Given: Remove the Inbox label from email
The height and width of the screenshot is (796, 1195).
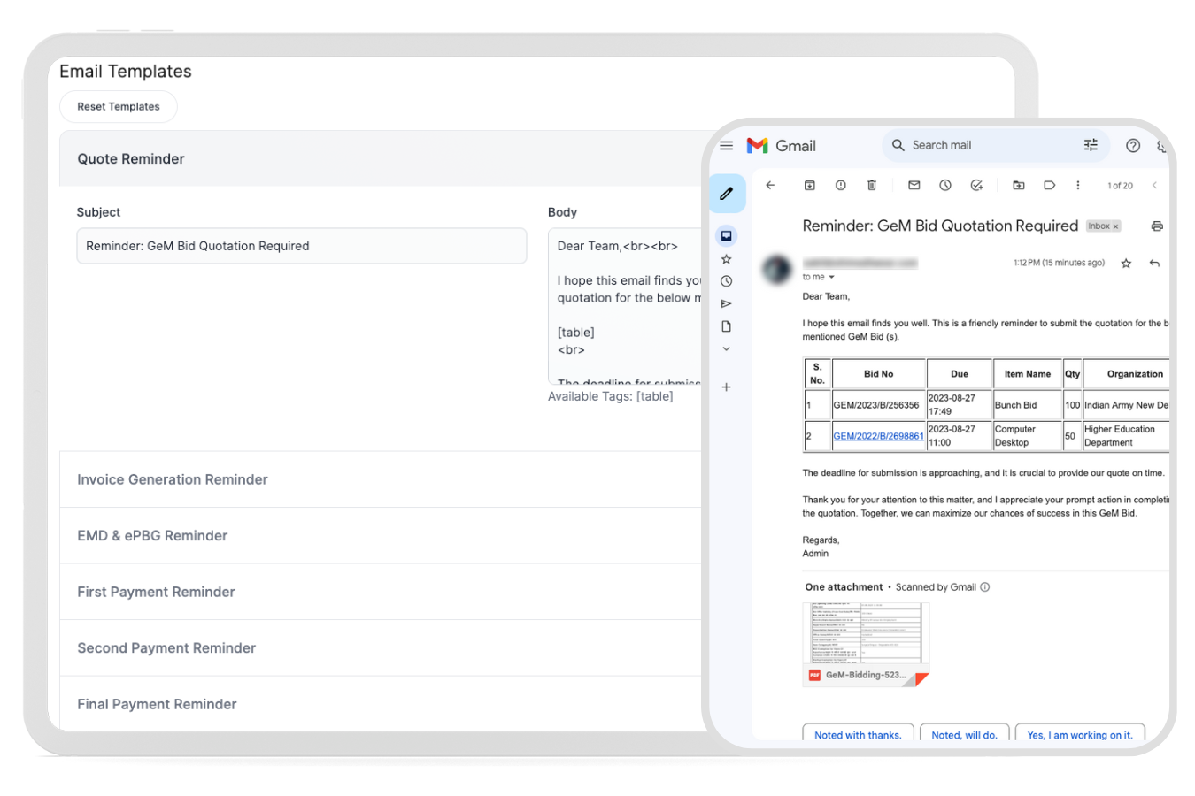Looking at the screenshot, I should [x=1115, y=226].
